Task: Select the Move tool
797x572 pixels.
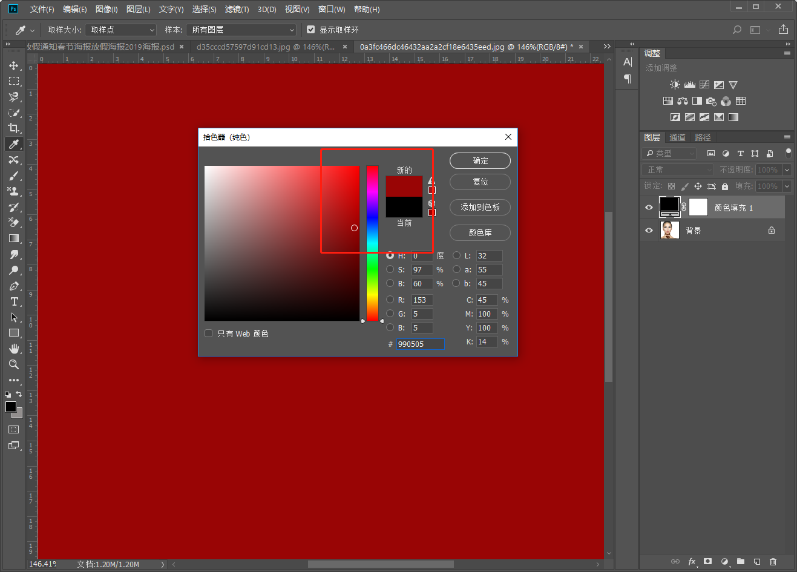Action: [14, 65]
